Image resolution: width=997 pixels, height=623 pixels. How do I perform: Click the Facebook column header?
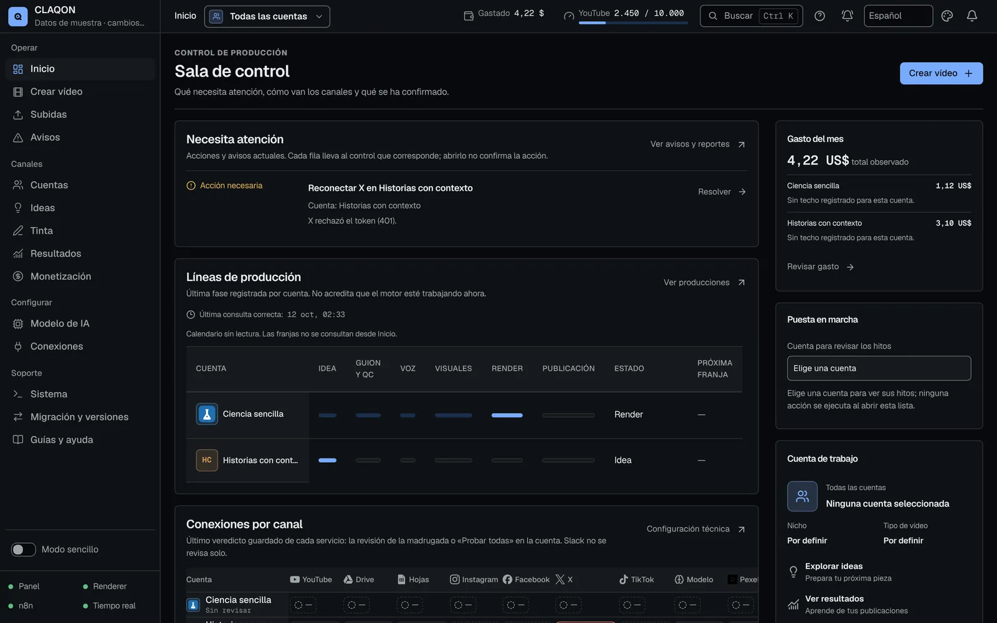527,579
